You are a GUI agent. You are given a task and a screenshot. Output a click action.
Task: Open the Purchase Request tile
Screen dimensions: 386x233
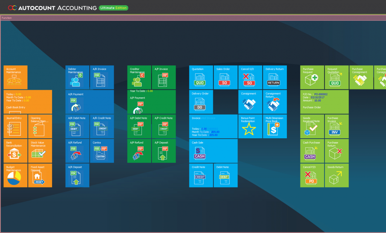pos(312,77)
